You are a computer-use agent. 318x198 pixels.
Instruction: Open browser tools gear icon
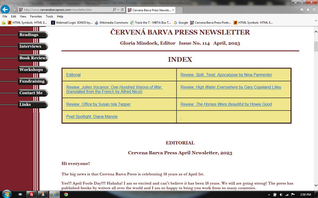pyautogui.click(x=314, y=10)
